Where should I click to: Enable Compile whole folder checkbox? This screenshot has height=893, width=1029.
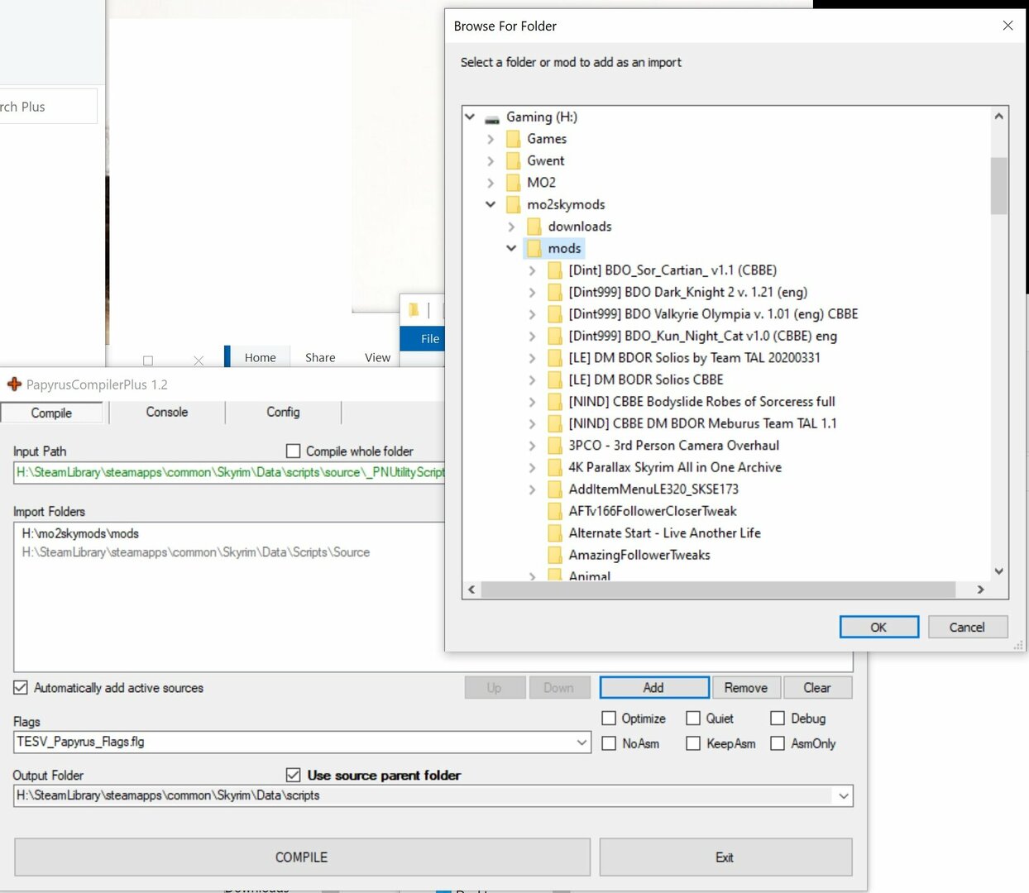(x=293, y=451)
